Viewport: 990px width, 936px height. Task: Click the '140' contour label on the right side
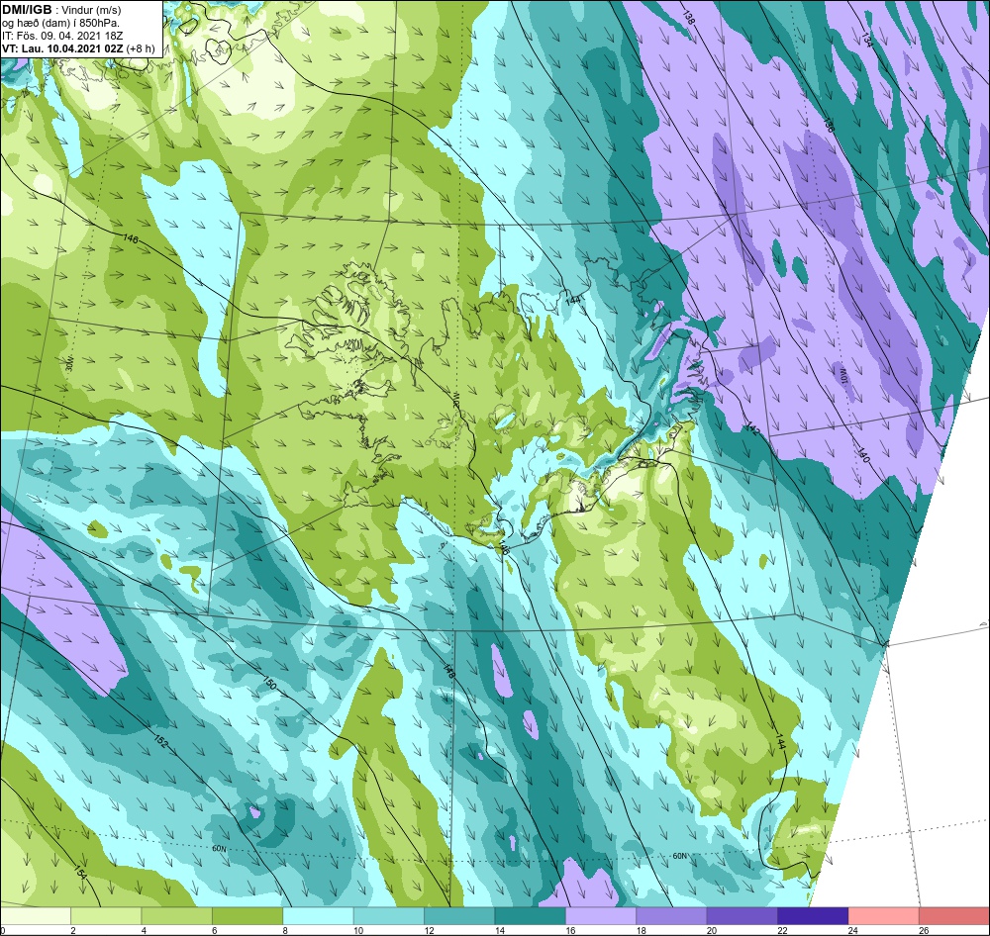point(863,455)
